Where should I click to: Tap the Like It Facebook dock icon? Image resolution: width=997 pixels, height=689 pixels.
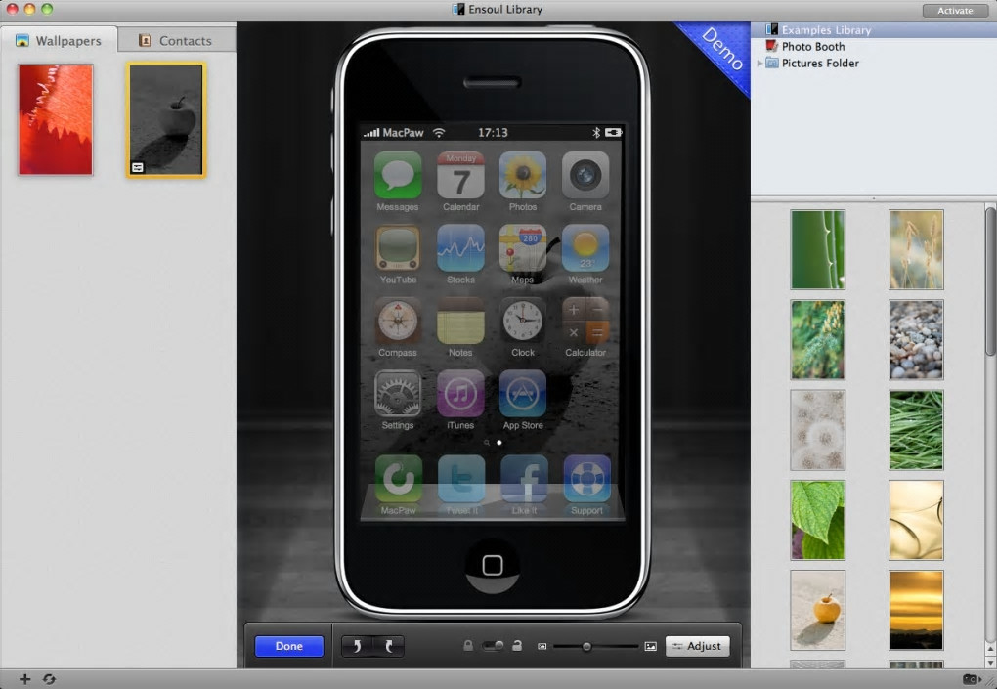525,479
